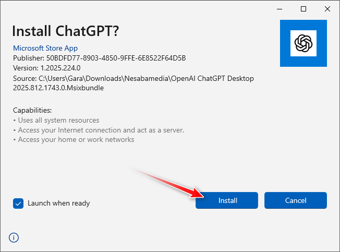Minimize the installer window
The width and height of the screenshot is (340, 252).
coord(280,9)
